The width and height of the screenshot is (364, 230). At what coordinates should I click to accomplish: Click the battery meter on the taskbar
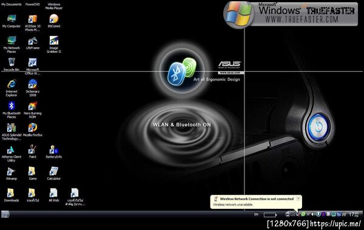[270, 215]
